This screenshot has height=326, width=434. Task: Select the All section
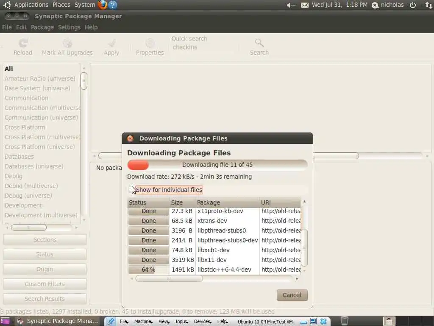tap(42, 69)
